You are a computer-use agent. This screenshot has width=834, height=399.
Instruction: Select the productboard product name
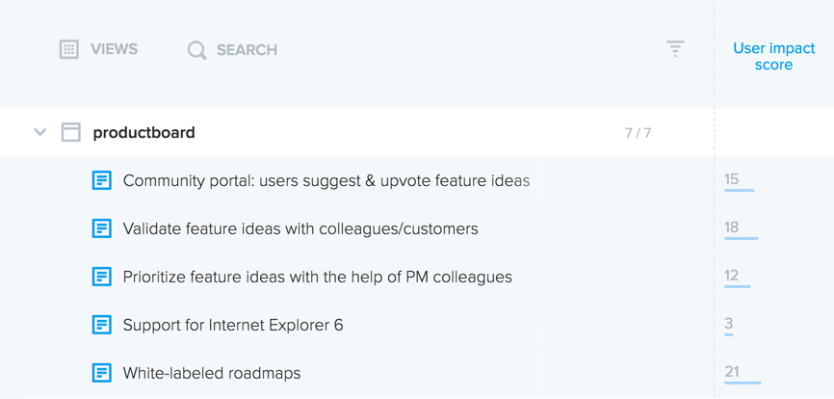click(x=143, y=132)
